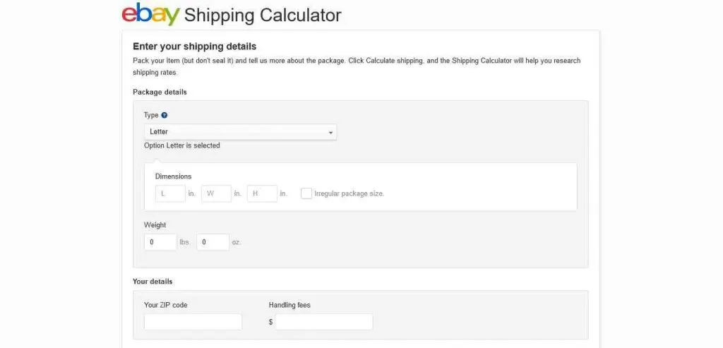This screenshot has width=723, height=348.
Task: Click the Length dimension field
Action: [171, 193]
